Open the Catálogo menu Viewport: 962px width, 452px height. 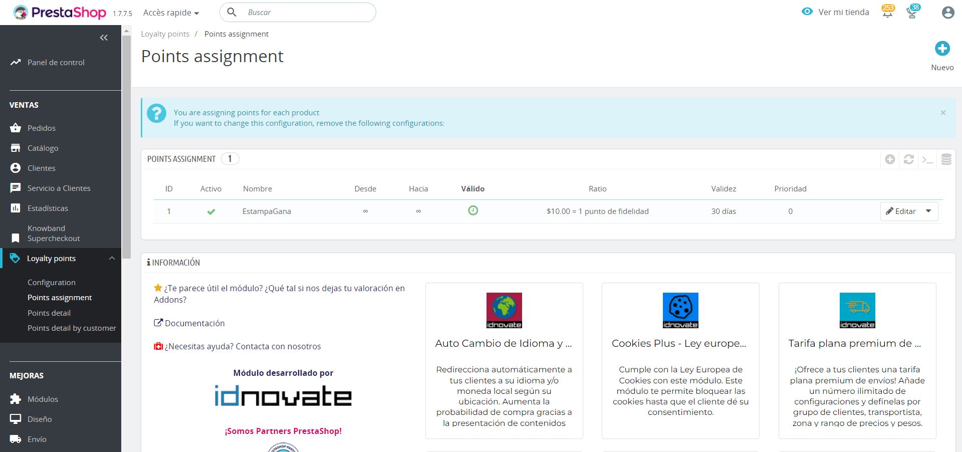(43, 148)
